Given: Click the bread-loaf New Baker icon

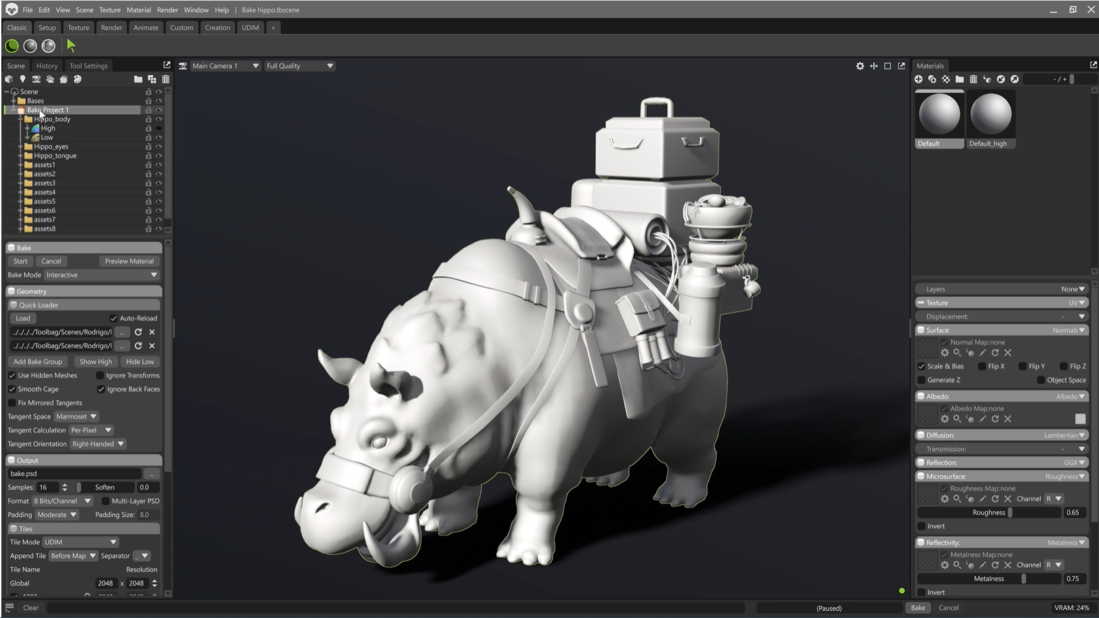Looking at the screenshot, I should click(64, 79).
